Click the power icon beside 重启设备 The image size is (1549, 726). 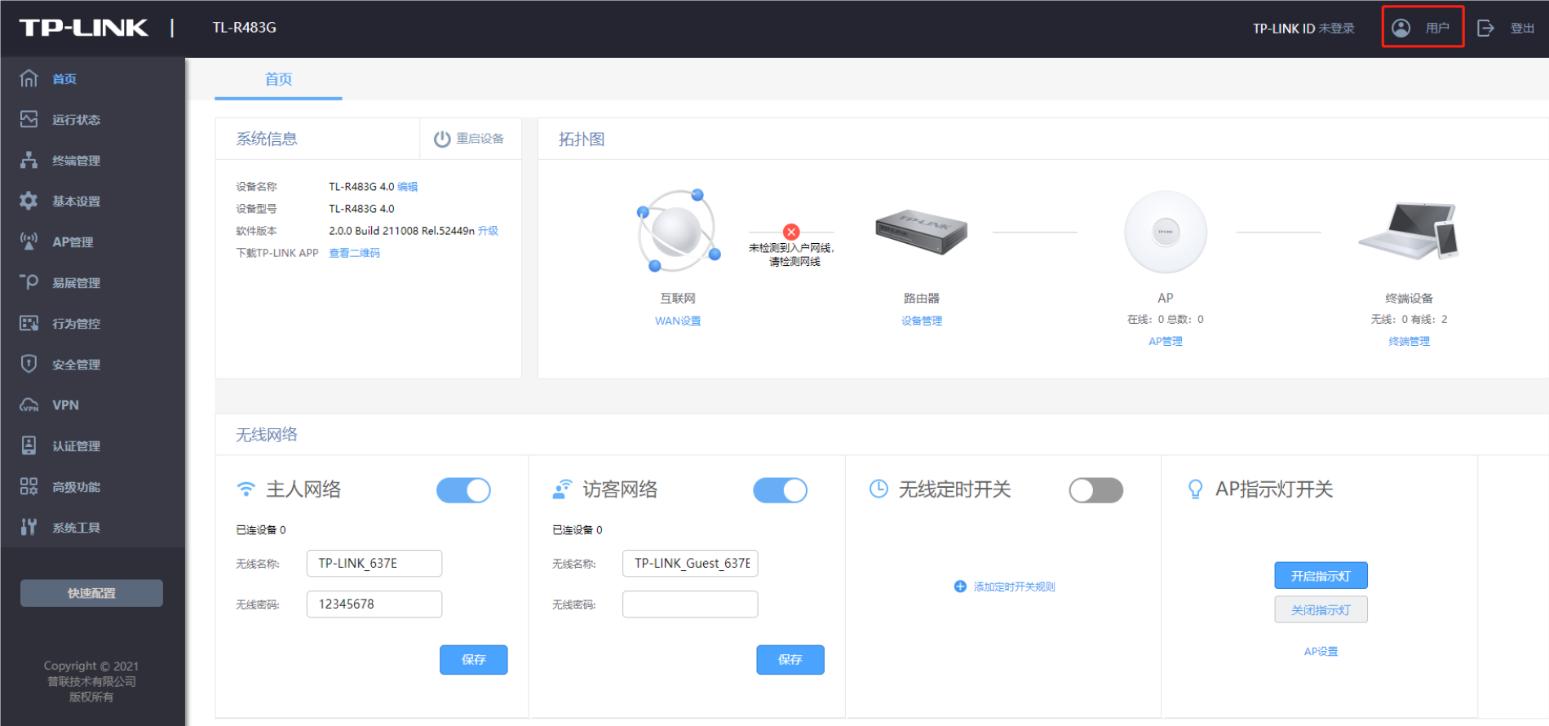coord(442,139)
